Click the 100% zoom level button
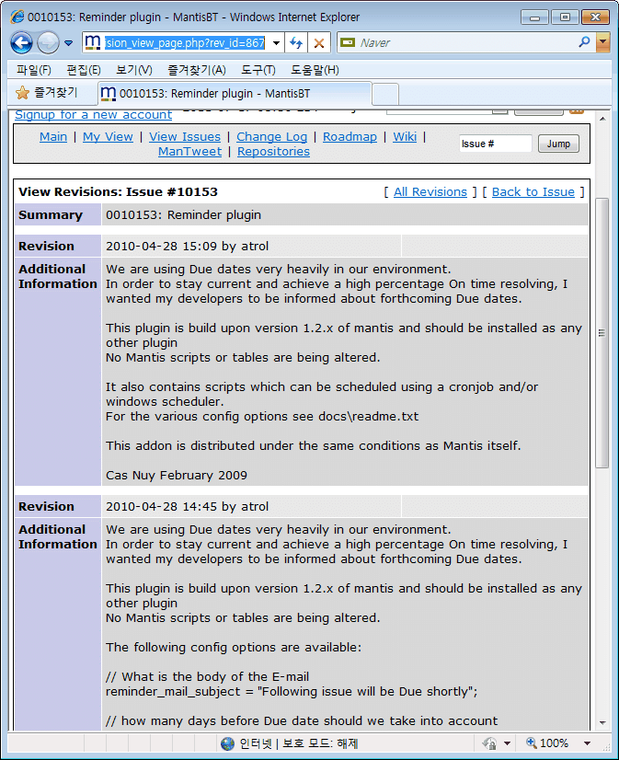The height and width of the screenshot is (760, 619). click(548, 743)
